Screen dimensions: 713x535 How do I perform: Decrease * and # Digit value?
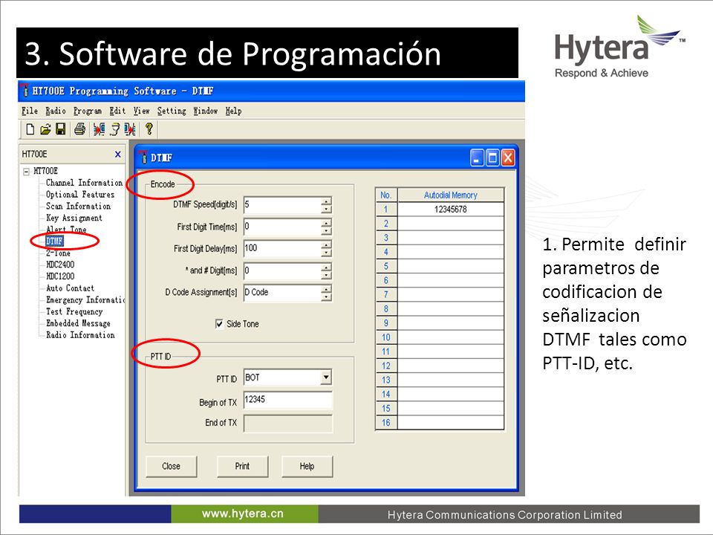[326, 274]
